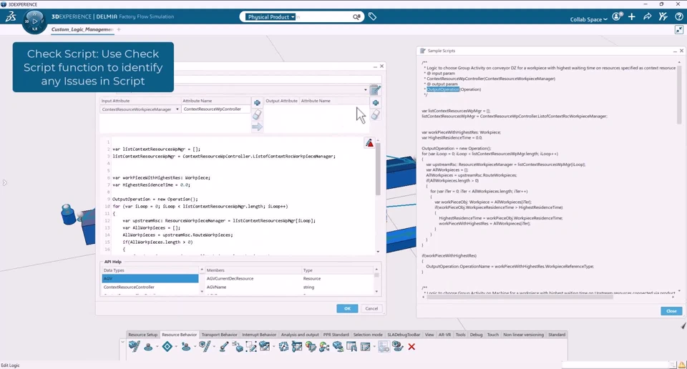Viewport: 687px width, 369px height.
Task: Click the highlighted OutputOperation text in Sample Scripts
Action: point(443,89)
